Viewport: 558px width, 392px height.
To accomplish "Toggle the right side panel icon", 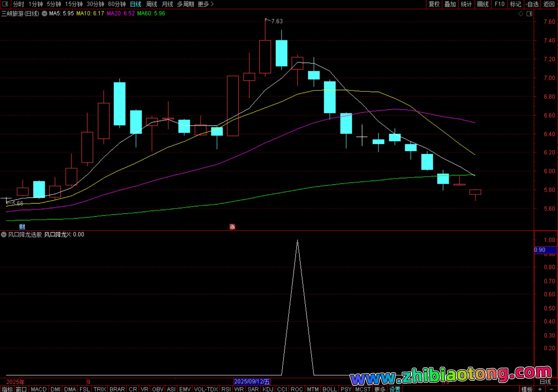I will [529, 14].
